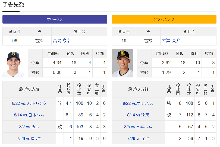
Task: Open the 8/14 vs.日本ハム game link
Action: (29, 115)
